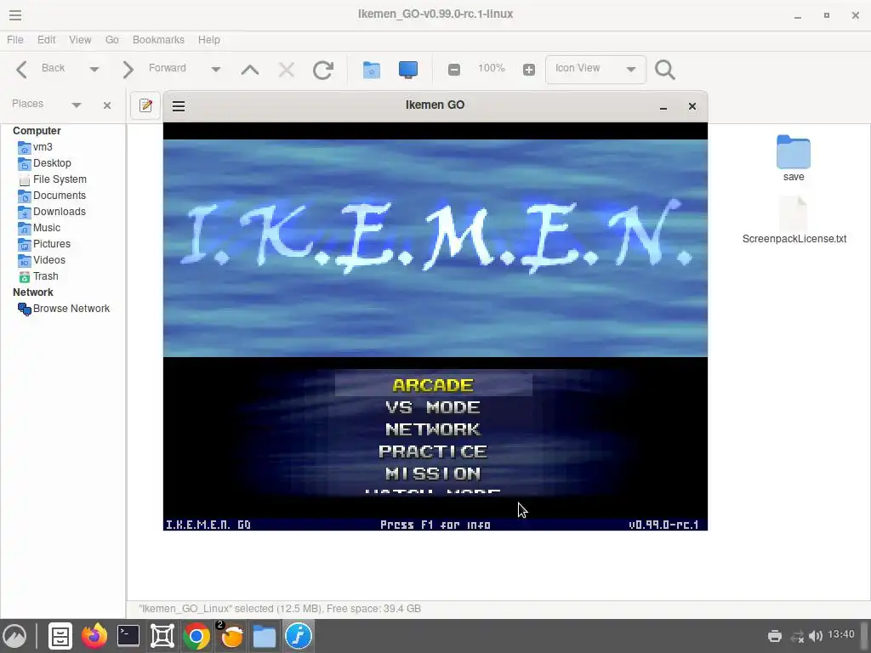Close the Ikemen GO game window
The height and width of the screenshot is (653, 871).
coord(692,106)
